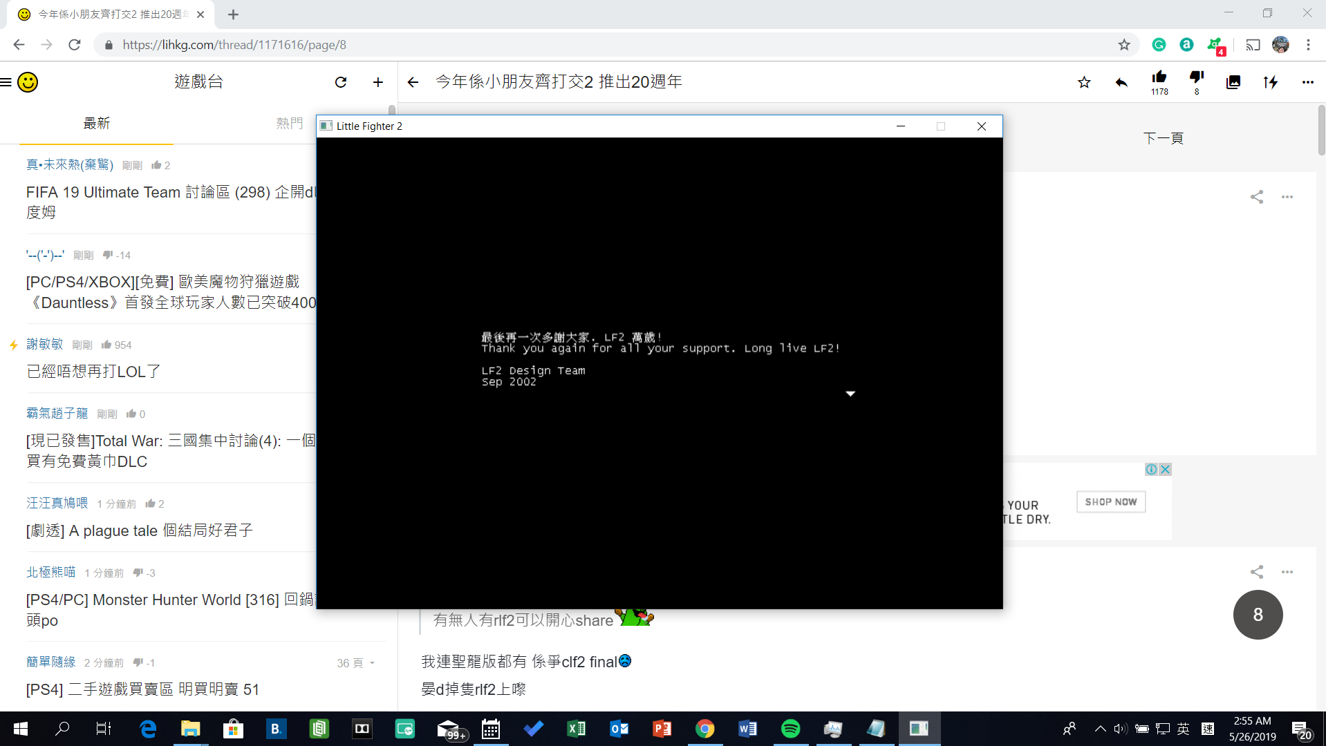
Task: Open the Monster Hunter World [316] thread
Action: (171, 610)
